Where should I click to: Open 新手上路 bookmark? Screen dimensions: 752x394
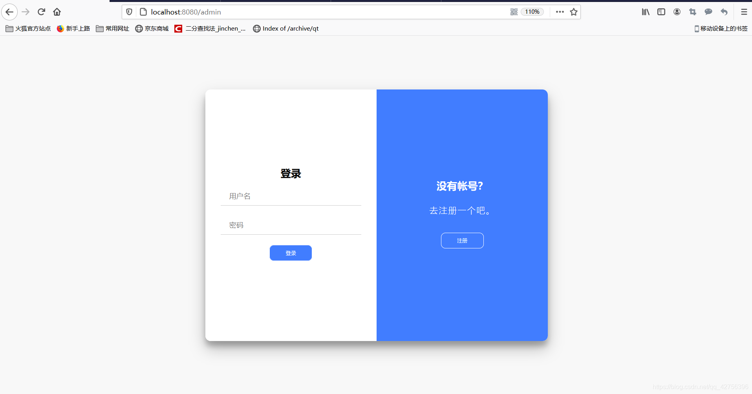(x=73, y=29)
